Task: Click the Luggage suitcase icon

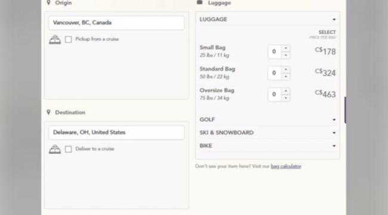Action: coord(199,2)
